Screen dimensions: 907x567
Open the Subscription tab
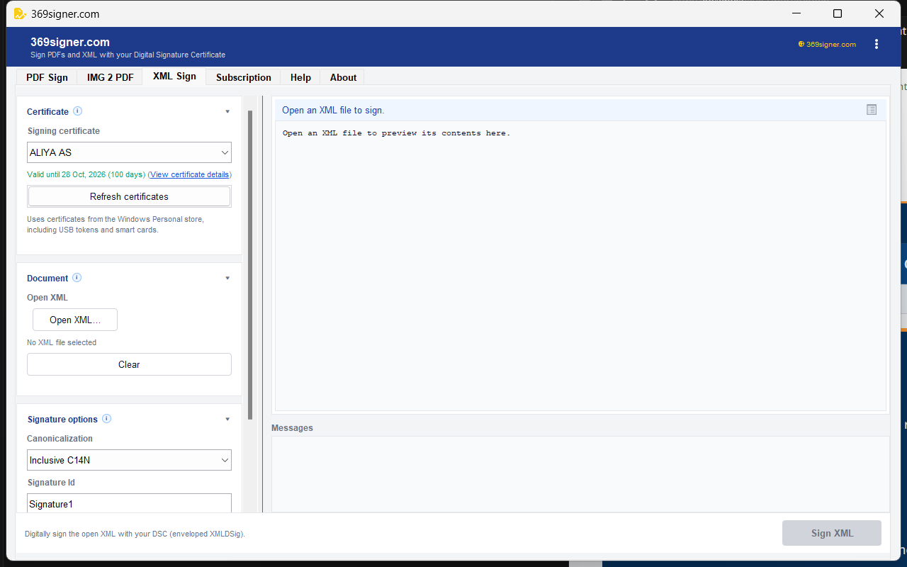(243, 77)
